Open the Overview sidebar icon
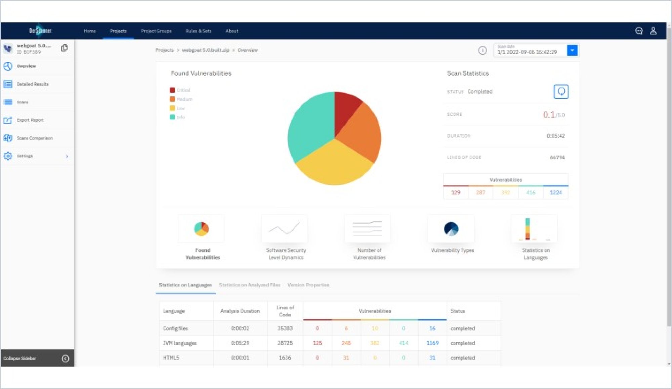Image resolution: width=672 pixels, height=389 pixels. pos(8,66)
